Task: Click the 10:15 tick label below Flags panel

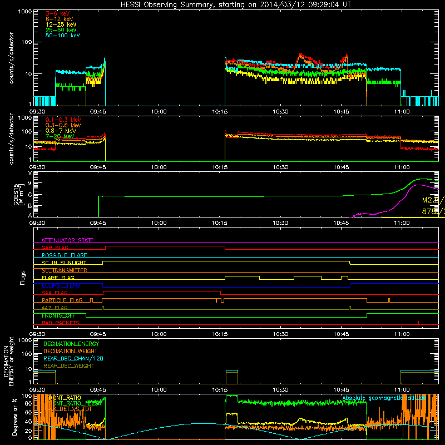Action: coord(220,334)
